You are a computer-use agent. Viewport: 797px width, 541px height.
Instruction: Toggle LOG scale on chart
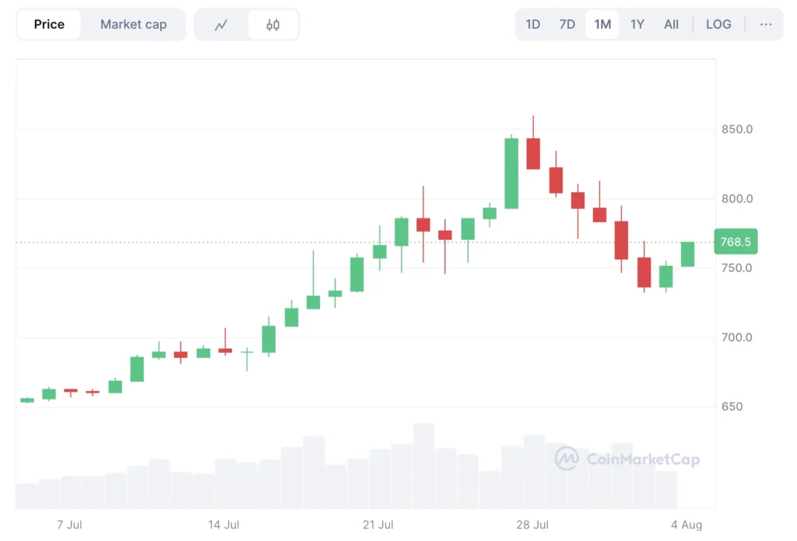tap(718, 25)
